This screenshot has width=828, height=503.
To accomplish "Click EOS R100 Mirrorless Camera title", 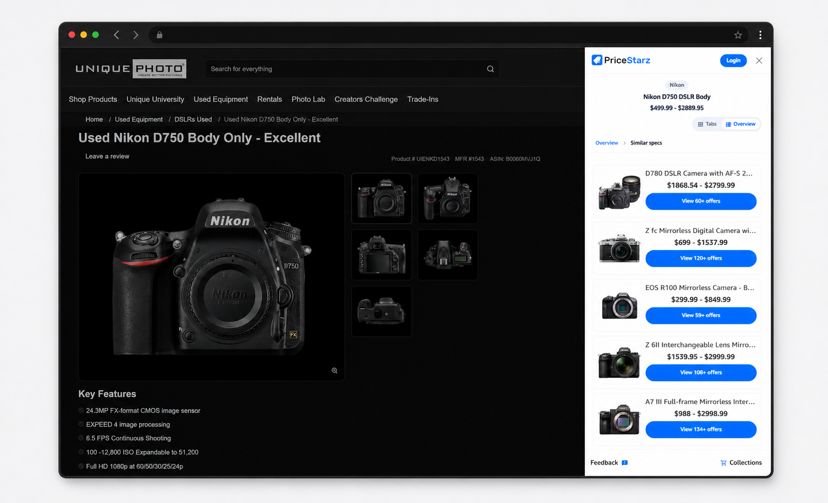I will pos(700,288).
